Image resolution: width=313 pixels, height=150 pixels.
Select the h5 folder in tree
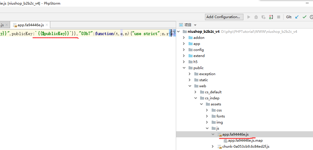point(195,62)
